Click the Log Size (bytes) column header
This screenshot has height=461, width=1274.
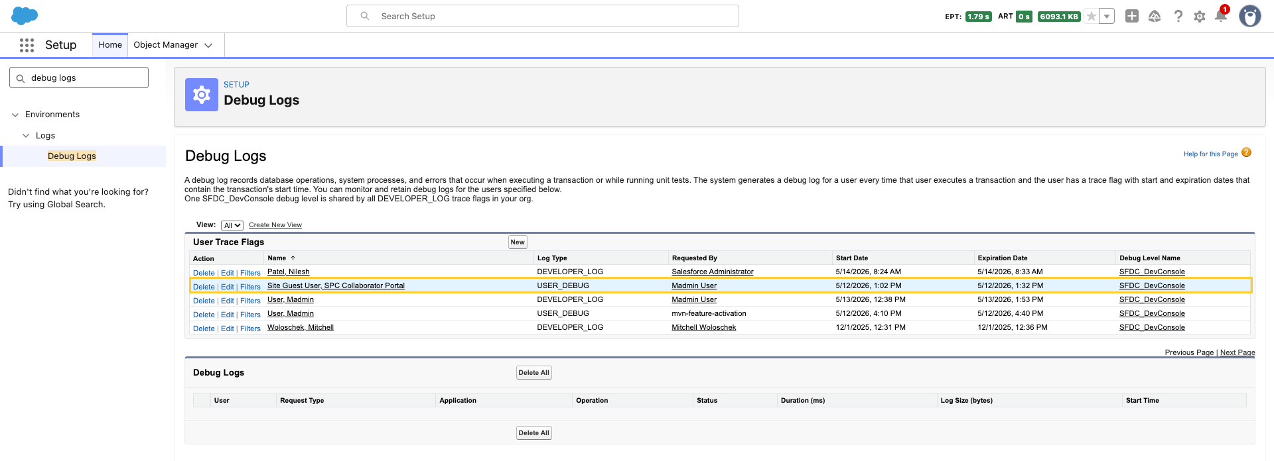pos(966,400)
